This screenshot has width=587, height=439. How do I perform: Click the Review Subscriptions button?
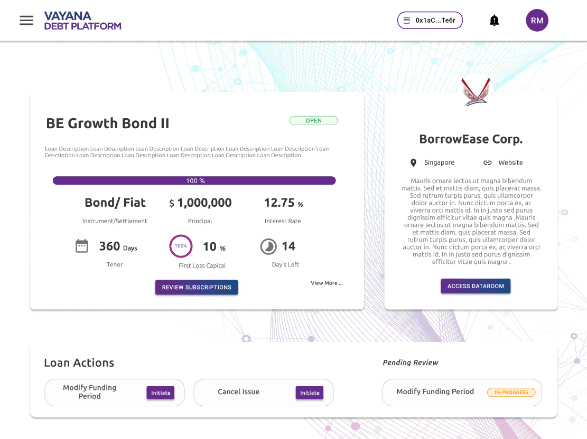coord(197,288)
